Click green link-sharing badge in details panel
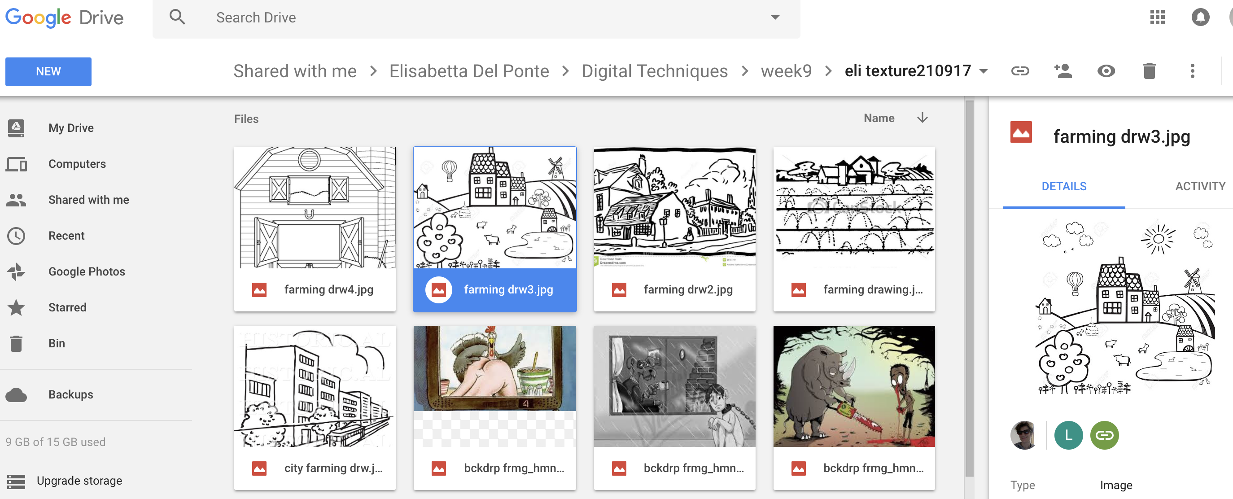This screenshot has height=499, width=1233. 1104,435
